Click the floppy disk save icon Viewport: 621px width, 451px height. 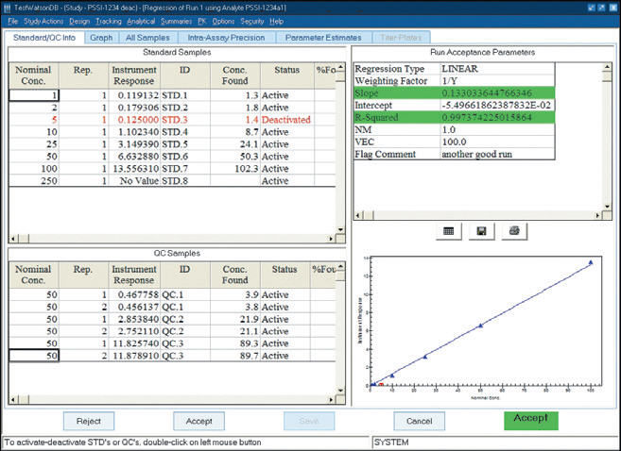(481, 229)
